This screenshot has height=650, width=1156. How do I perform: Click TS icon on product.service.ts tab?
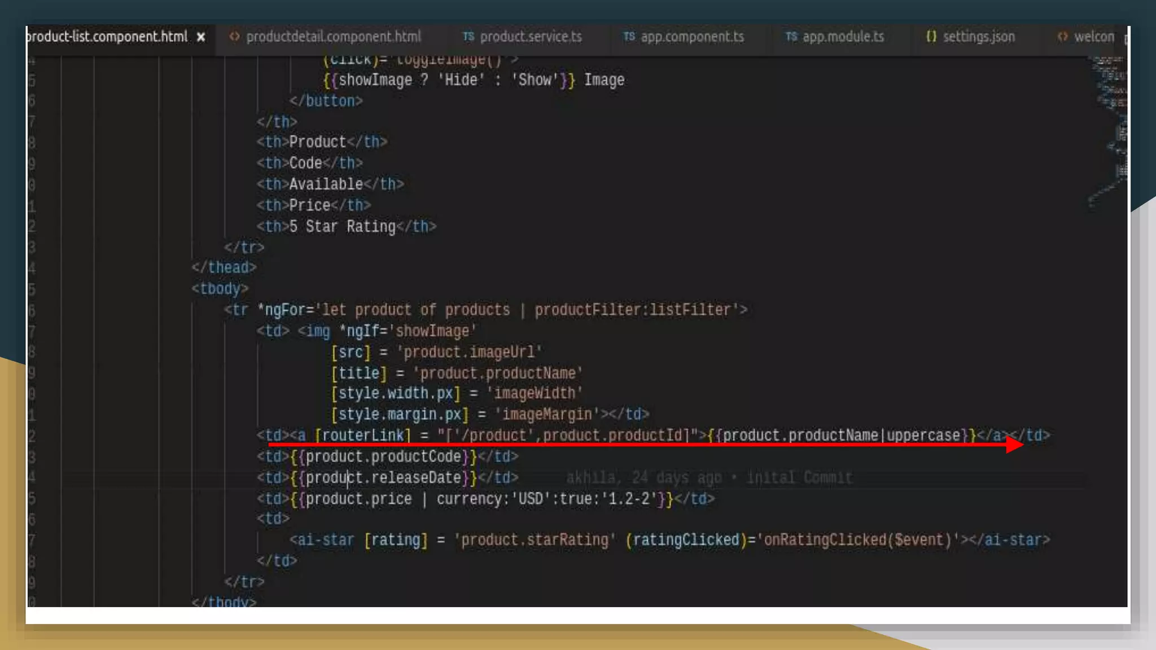pyautogui.click(x=468, y=37)
